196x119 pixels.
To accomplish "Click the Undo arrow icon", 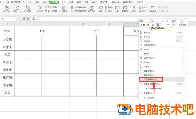I will (x=23, y=2).
